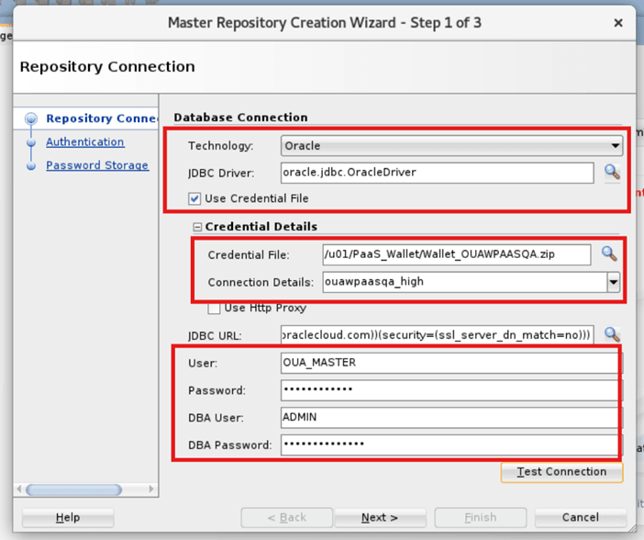Viewport: 644px width, 540px height.
Task: Browse for Credential File using magnifier icon
Action: click(609, 254)
